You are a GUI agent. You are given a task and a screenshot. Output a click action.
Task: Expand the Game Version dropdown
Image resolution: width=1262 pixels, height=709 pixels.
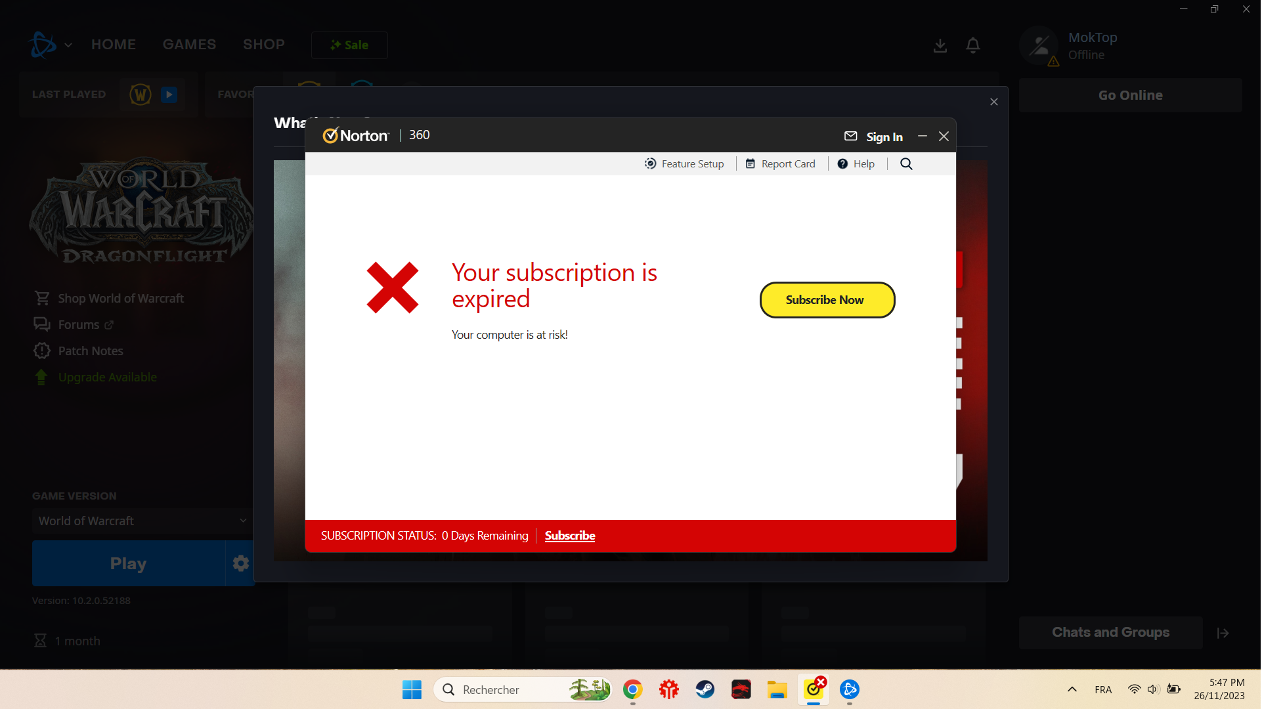[142, 521]
